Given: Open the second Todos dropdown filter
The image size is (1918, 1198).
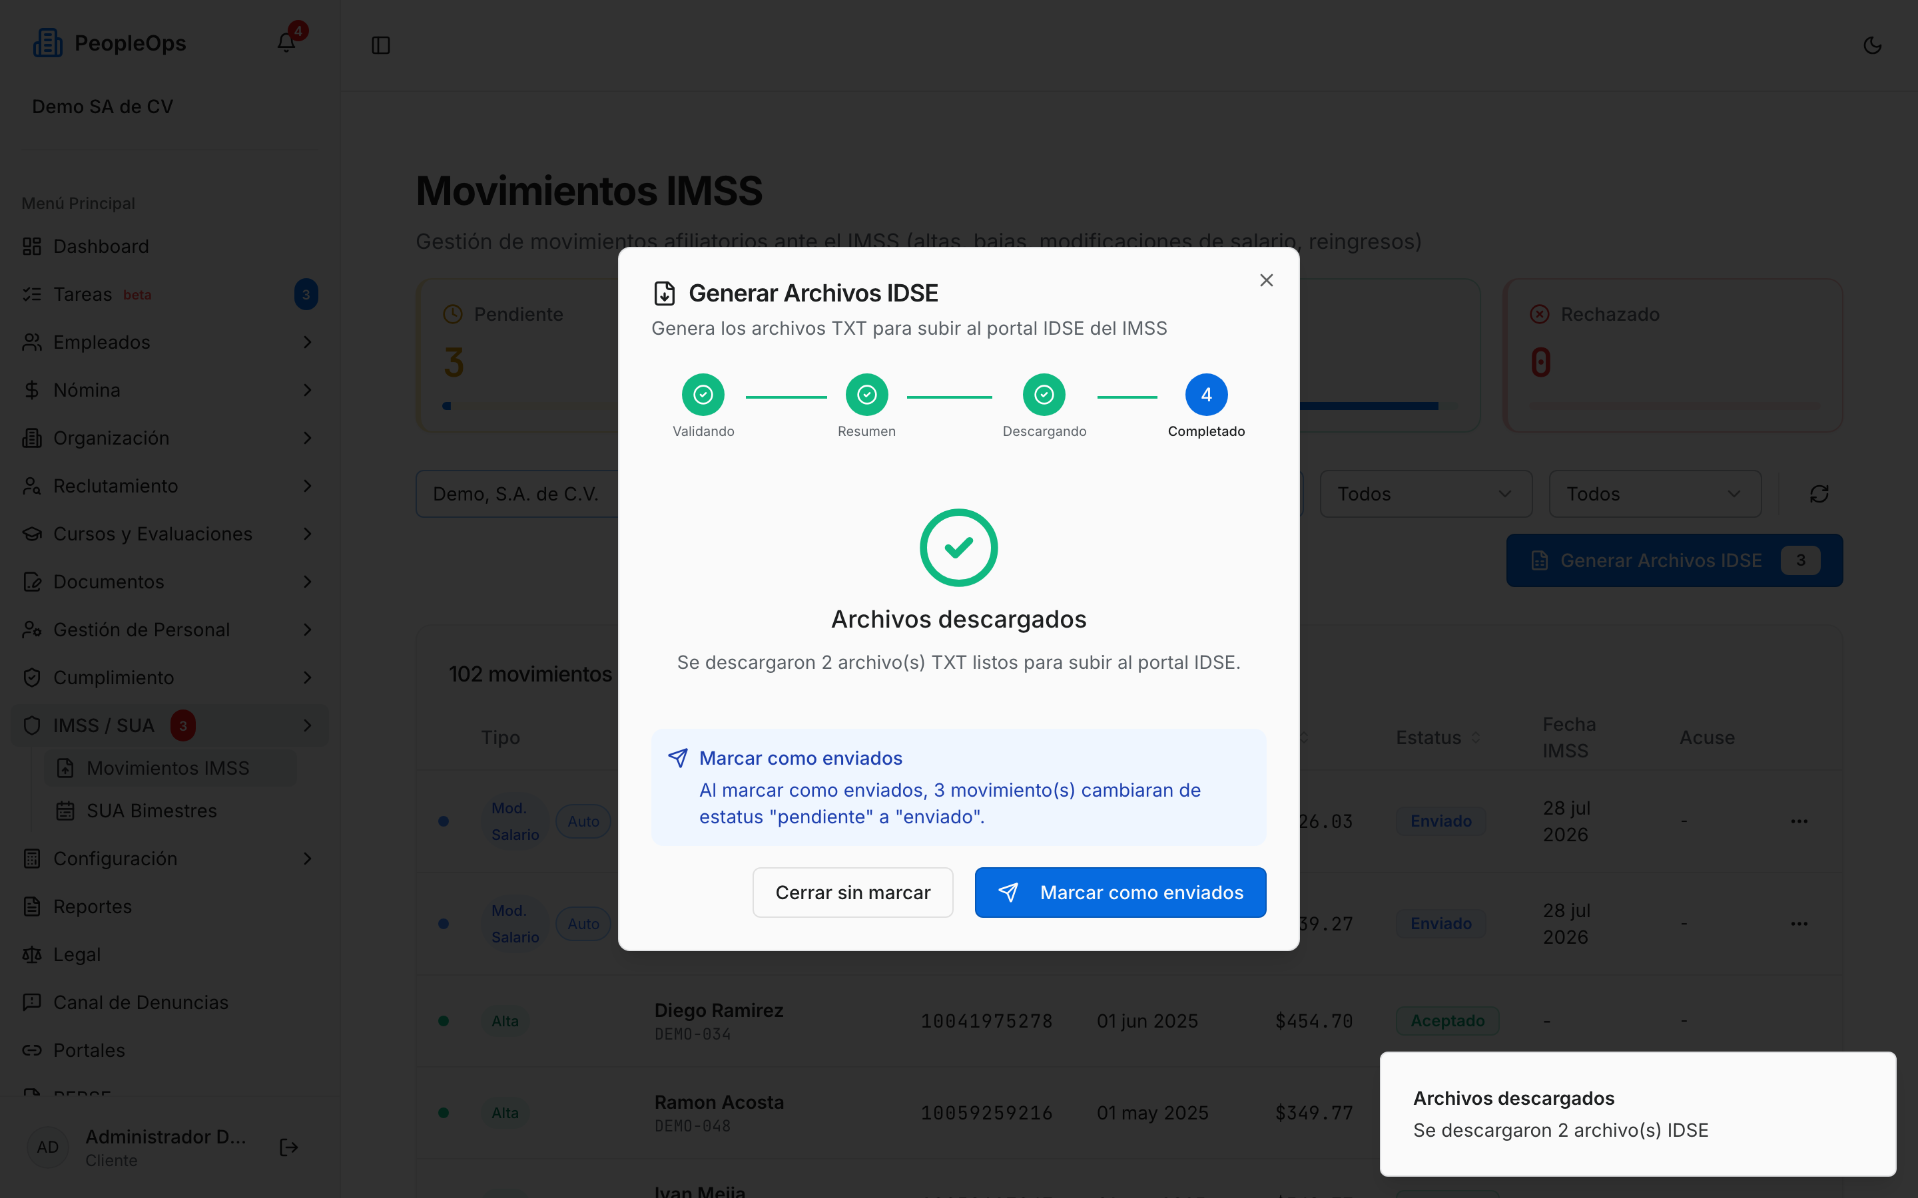Looking at the screenshot, I should pos(1655,495).
